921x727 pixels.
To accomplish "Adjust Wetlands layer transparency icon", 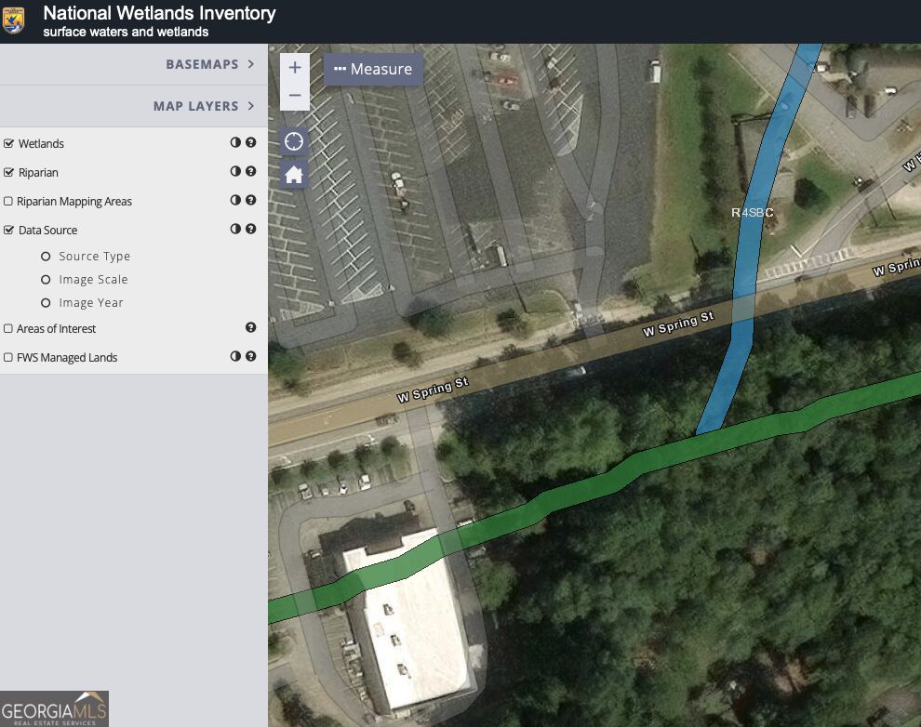I will click(235, 142).
